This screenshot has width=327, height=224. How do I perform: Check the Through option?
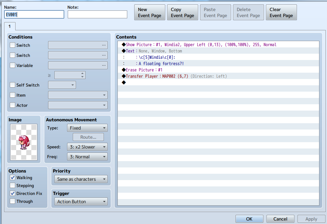click(x=13, y=201)
